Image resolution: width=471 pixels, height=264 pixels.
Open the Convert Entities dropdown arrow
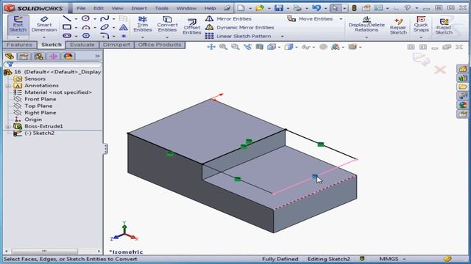pyautogui.click(x=167, y=37)
